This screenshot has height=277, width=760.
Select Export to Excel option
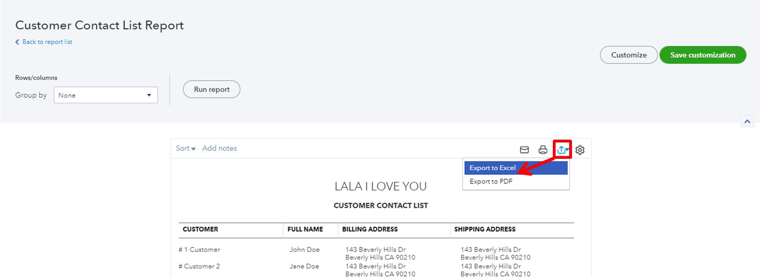pyautogui.click(x=516, y=168)
